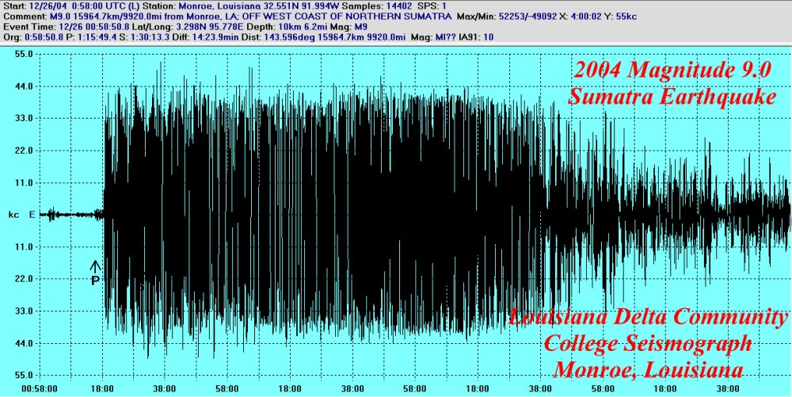The height and width of the screenshot is (397, 792).
Task: Click the College Seismograph caption text
Action: pyautogui.click(x=649, y=344)
